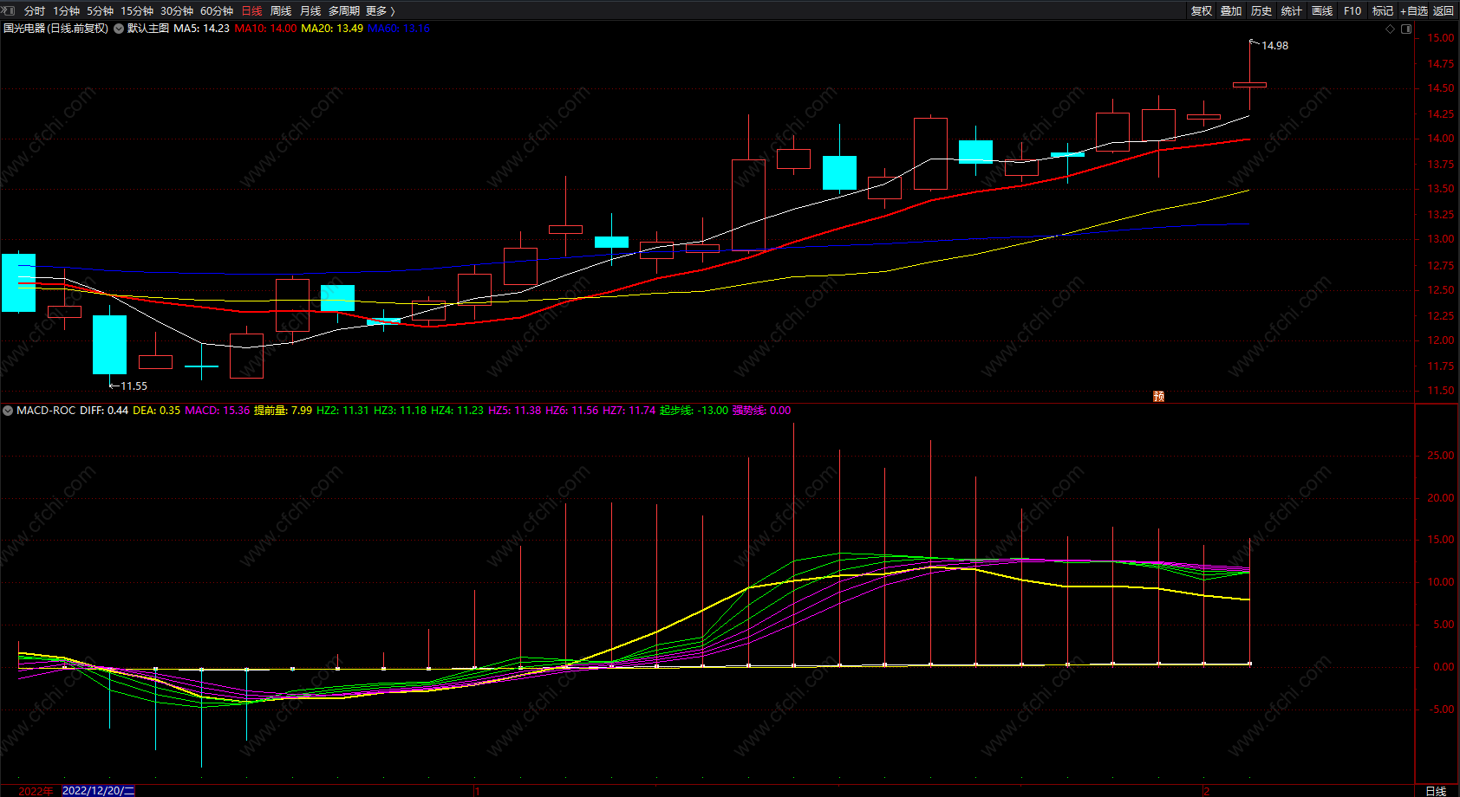Click the 返回 back button
Image resolution: width=1460 pixels, height=797 pixels.
tap(1444, 11)
